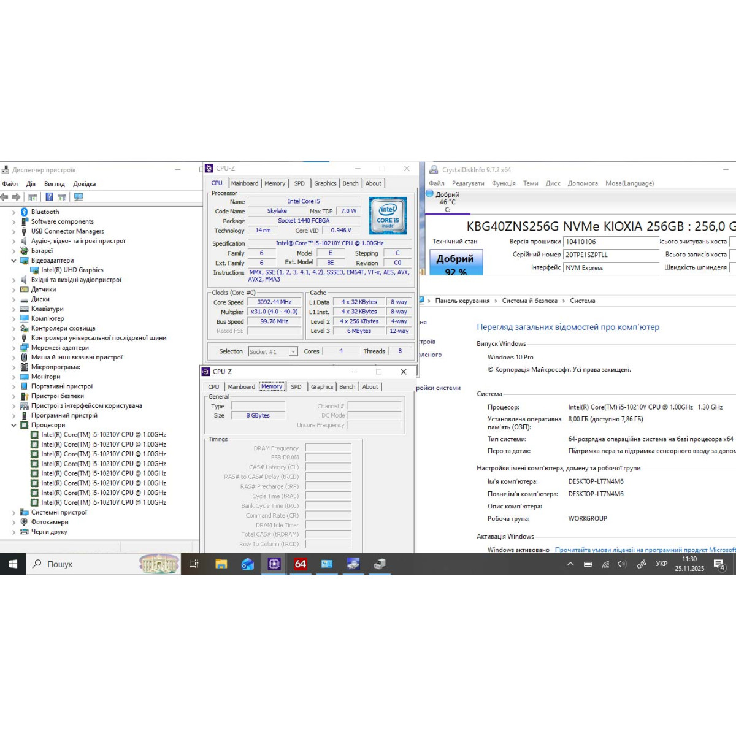The image size is (736, 736).
Task: Show hidden tray icons chevron
Action: (570, 564)
